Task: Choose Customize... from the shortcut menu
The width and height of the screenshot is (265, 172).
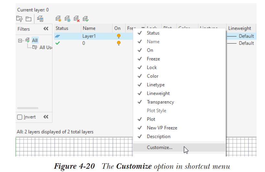Action: (179, 147)
